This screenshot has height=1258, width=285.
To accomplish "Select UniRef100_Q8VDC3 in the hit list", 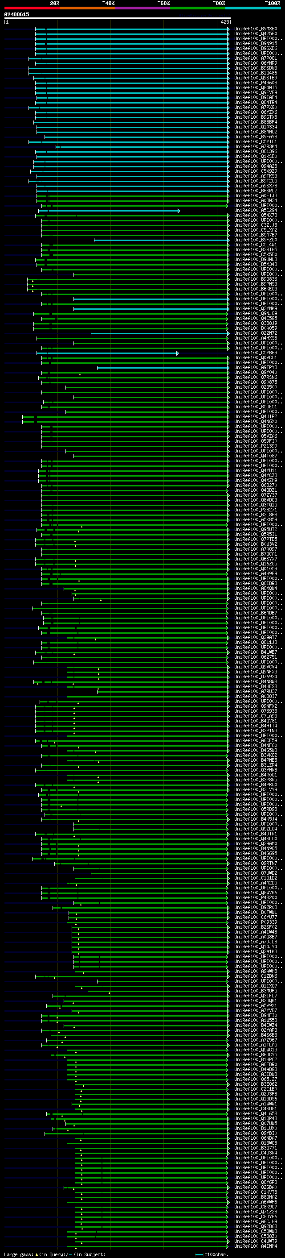I will pyautogui.click(x=256, y=501).
